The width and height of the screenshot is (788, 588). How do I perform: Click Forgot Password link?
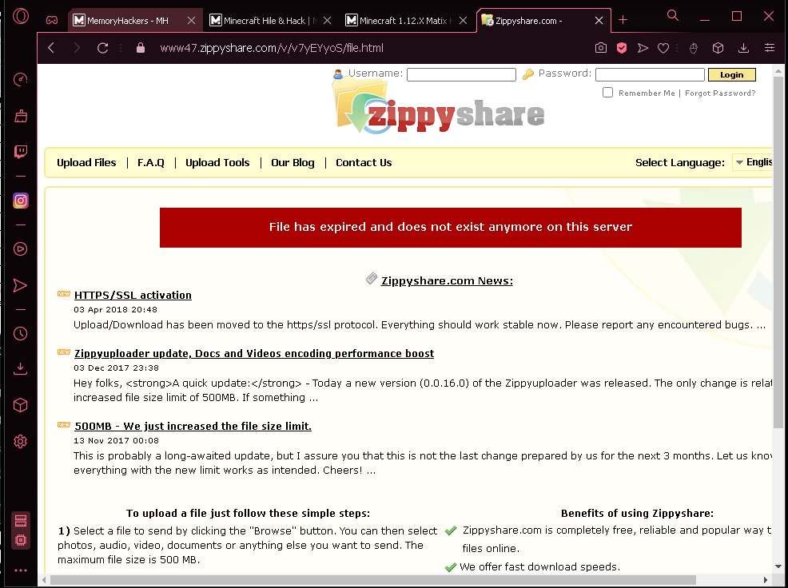[x=720, y=93]
